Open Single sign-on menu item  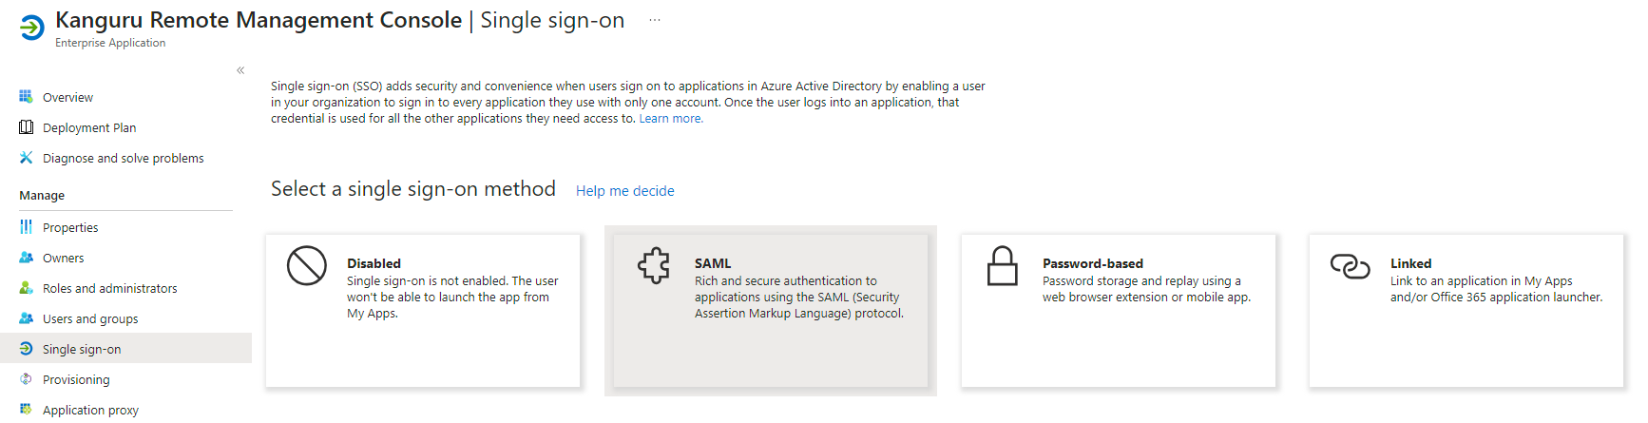click(82, 349)
